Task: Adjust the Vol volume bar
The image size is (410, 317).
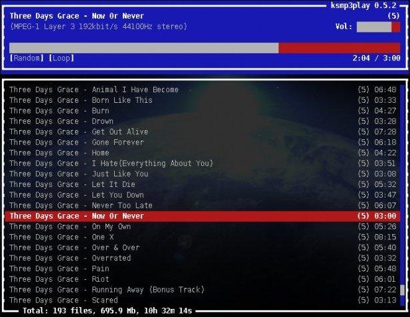Action: pos(378,27)
